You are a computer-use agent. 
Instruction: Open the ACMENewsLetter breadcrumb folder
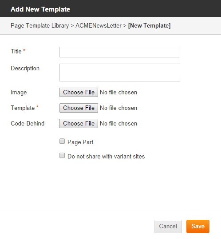[99, 26]
